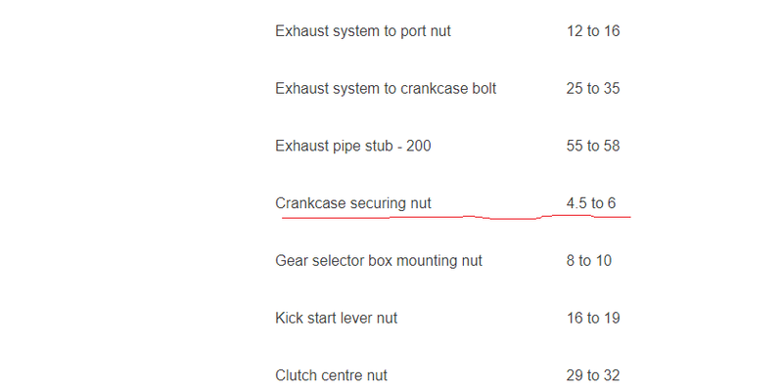This screenshot has width=783, height=387.
Task: Click the red underline beneath Crankcase securing nut
Action: click(x=456, y=217)
